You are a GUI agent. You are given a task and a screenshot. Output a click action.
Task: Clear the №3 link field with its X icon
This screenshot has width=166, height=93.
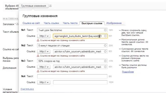(x=105, y=67)
